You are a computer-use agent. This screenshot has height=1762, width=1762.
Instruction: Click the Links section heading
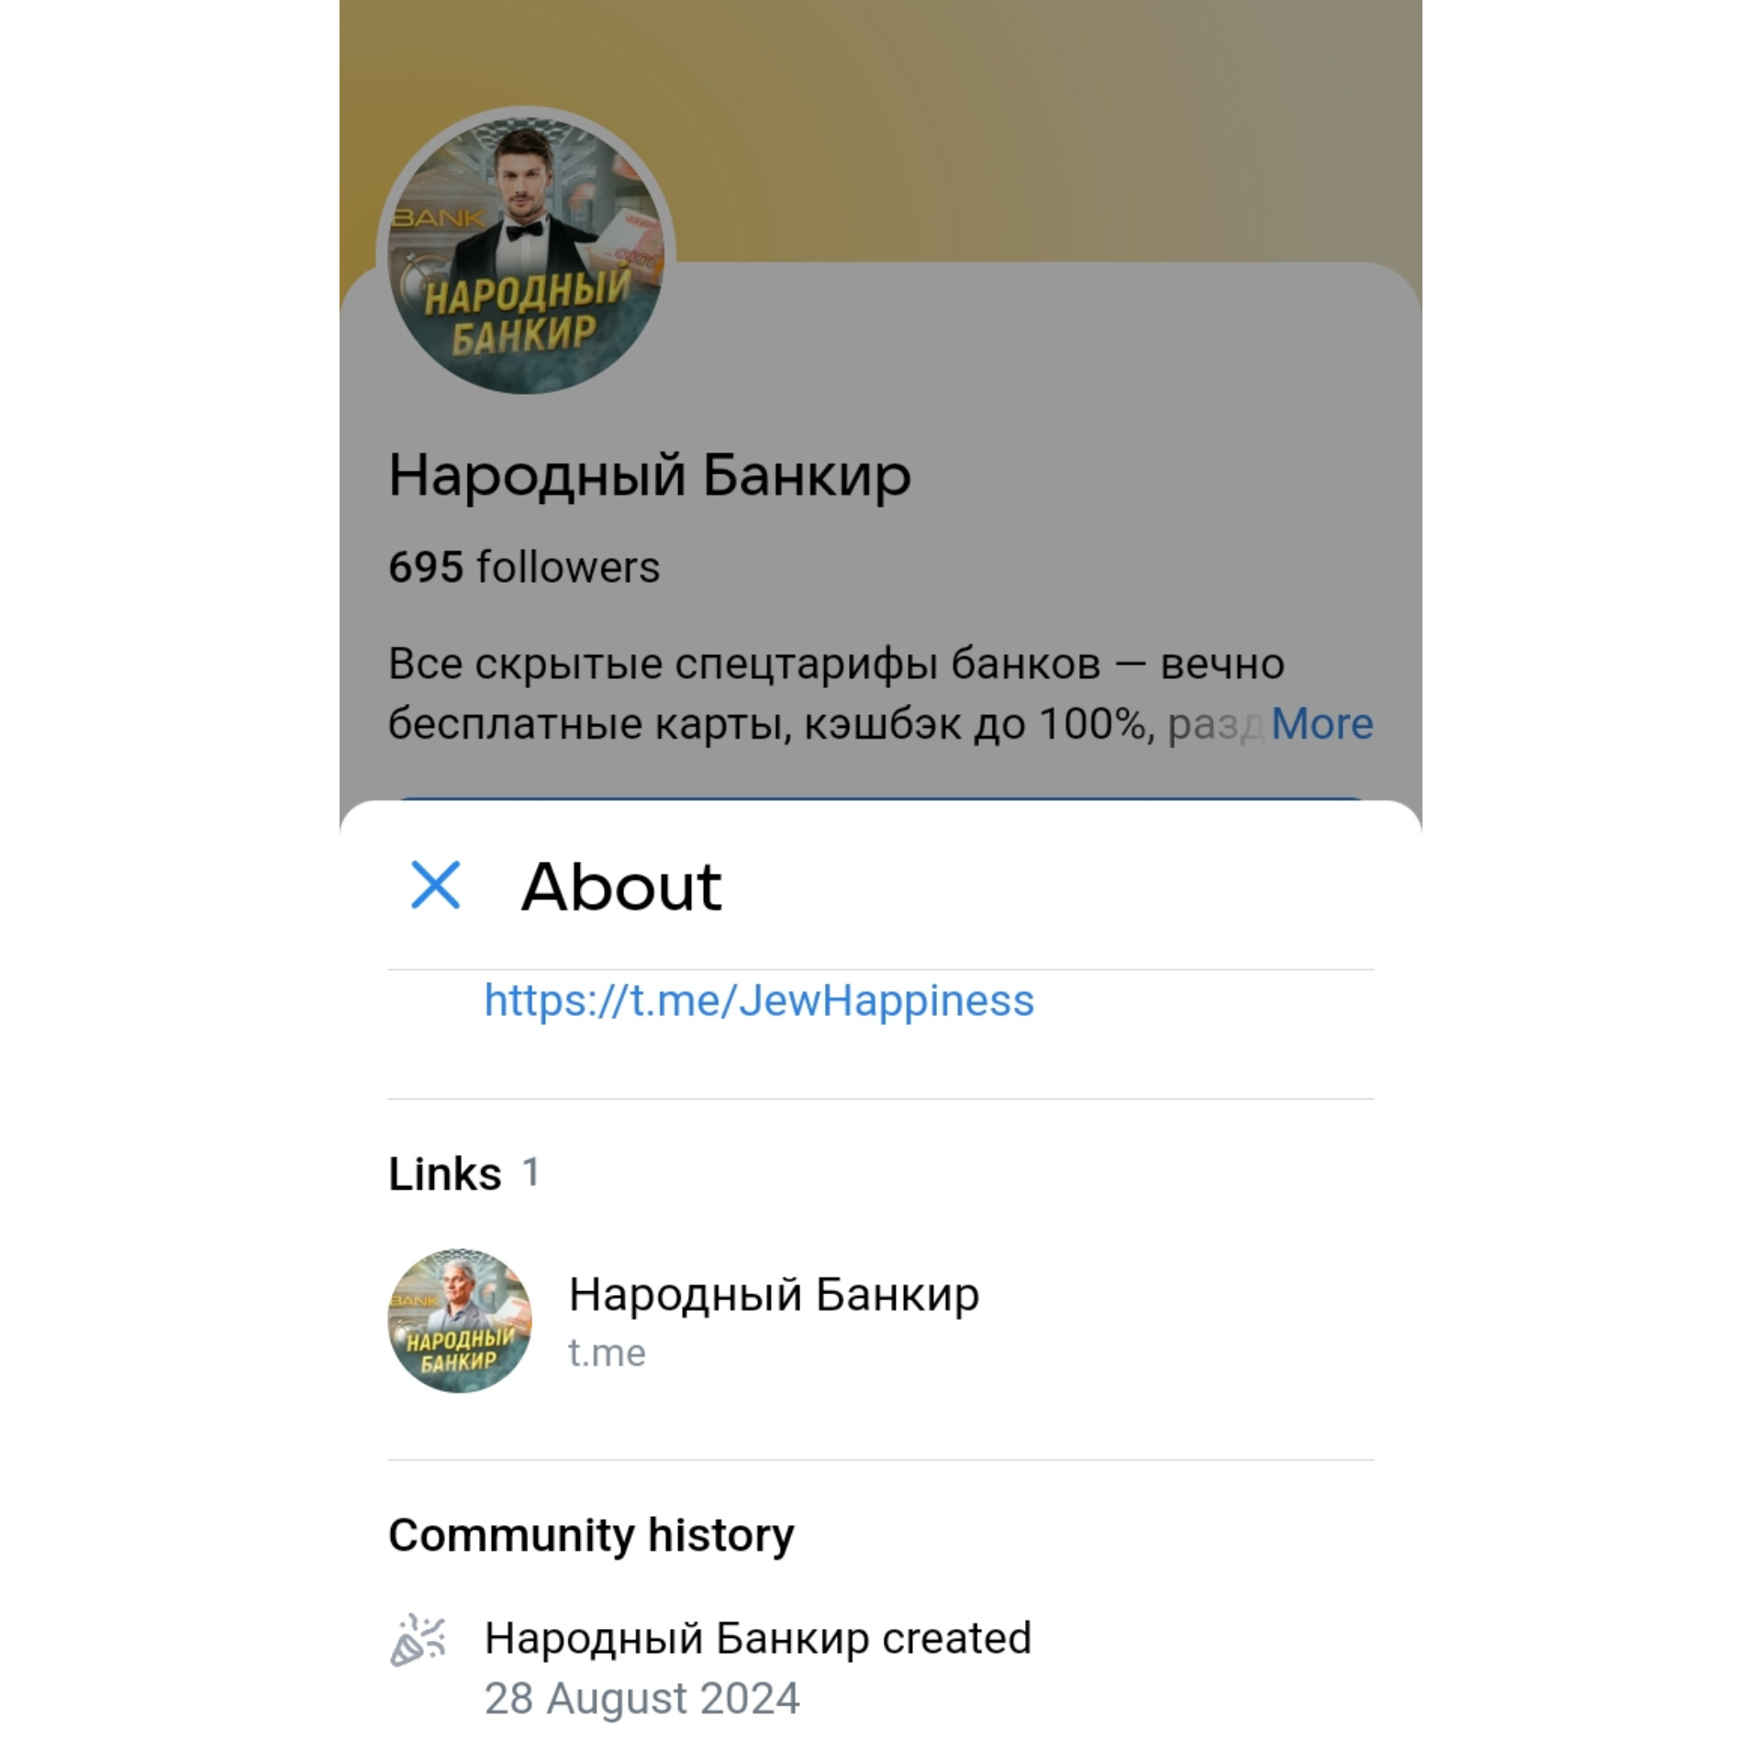(445, 1174)
